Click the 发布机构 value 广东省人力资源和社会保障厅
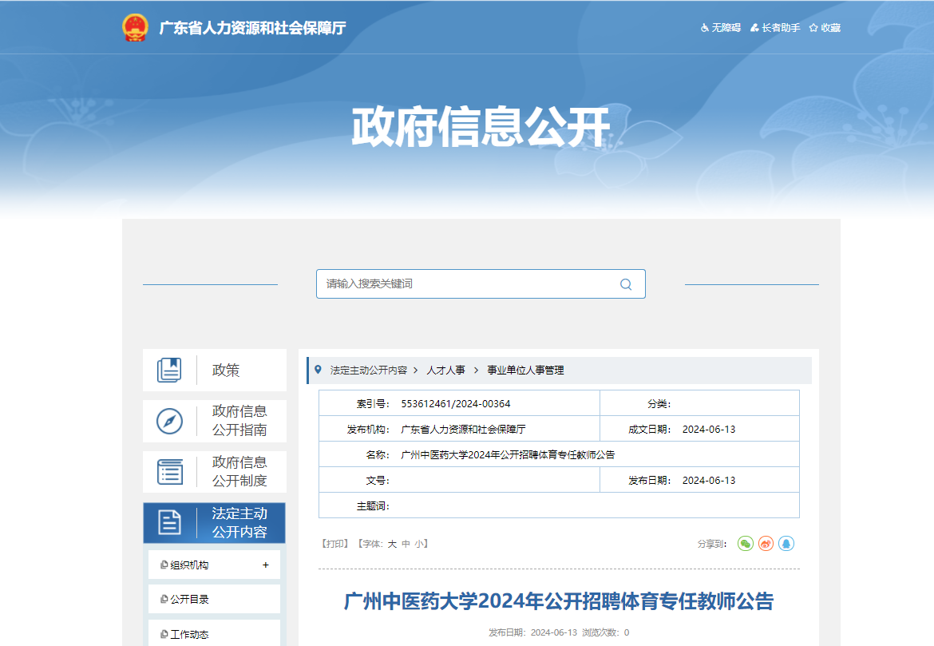Screen dimensions: 934x646 pos(464,430)
